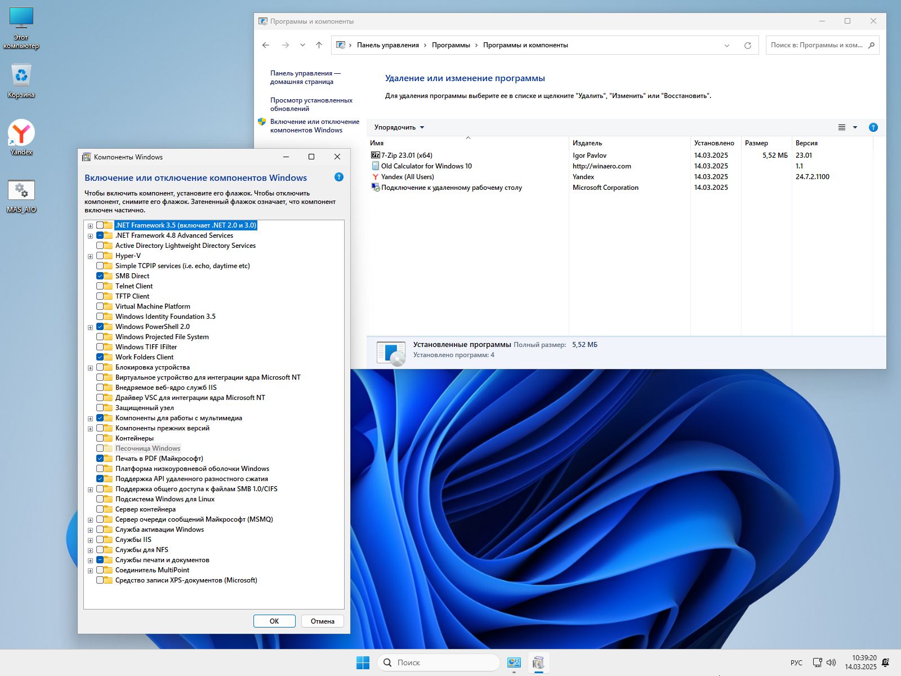Open the recent locations dropdown arrow
This screenshot has width=901, height=676.
coord(302,45)
